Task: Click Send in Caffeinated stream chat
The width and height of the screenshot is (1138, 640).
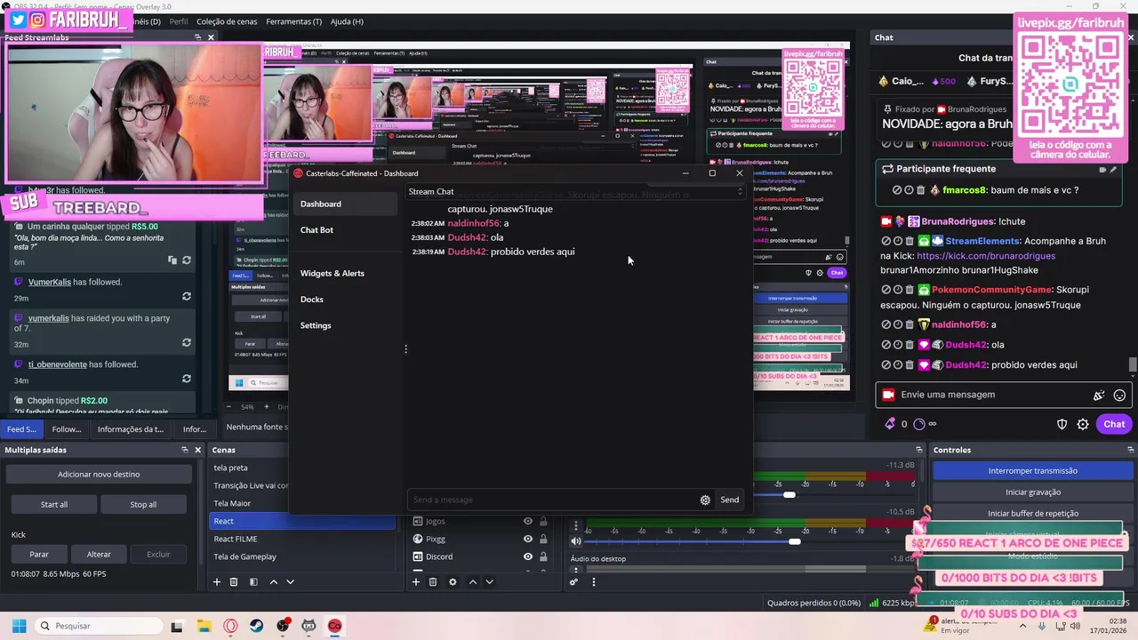Action: click(x=730, y=500)
